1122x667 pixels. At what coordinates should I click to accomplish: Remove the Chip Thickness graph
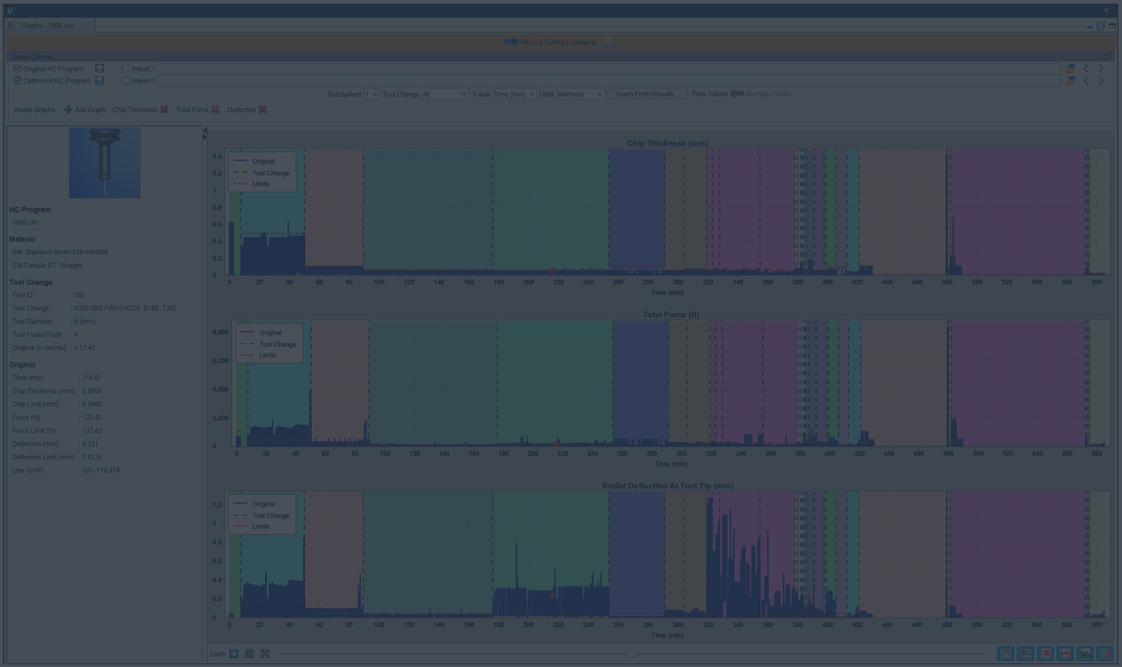(x=164, y=110)
